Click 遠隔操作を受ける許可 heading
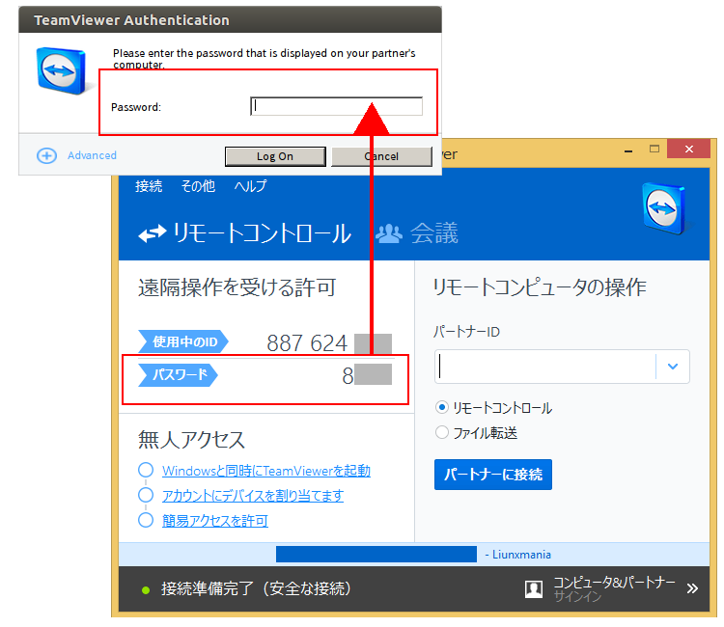Viewport: 724px width, 627px height. pos(237,287)
